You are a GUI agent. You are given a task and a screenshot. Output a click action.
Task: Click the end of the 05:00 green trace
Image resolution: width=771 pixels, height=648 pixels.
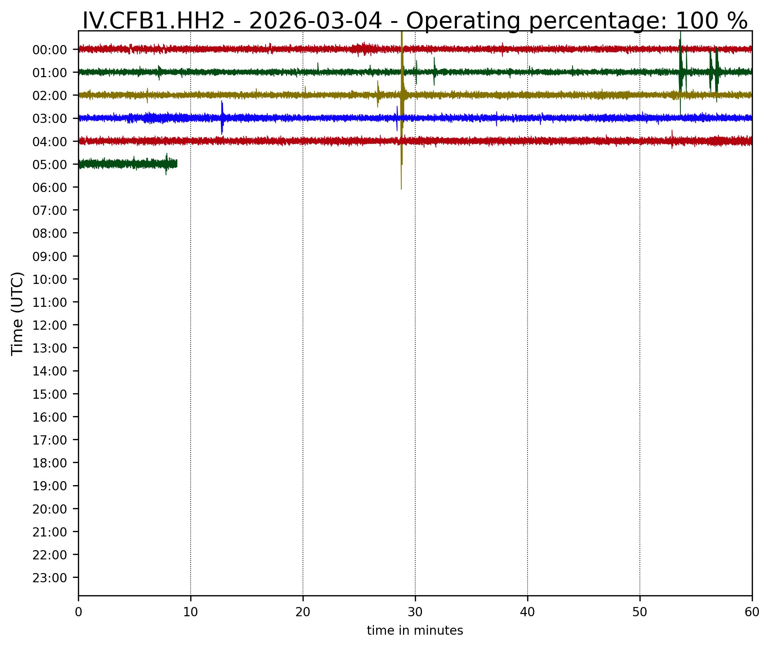pos(177,164)
